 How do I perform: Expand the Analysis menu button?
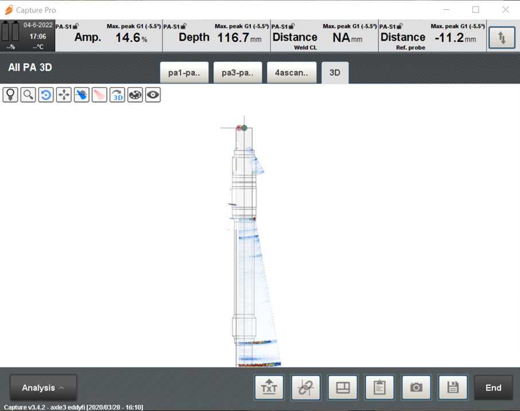pos(44,388)
